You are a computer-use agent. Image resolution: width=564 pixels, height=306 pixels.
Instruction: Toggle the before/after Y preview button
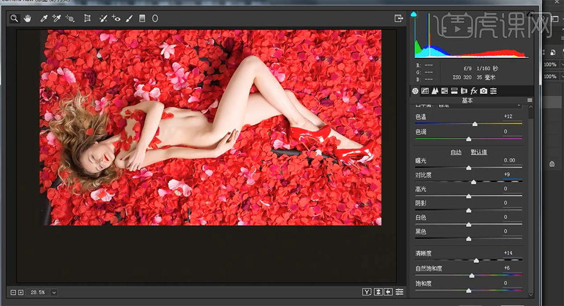[x=367, y=292]
